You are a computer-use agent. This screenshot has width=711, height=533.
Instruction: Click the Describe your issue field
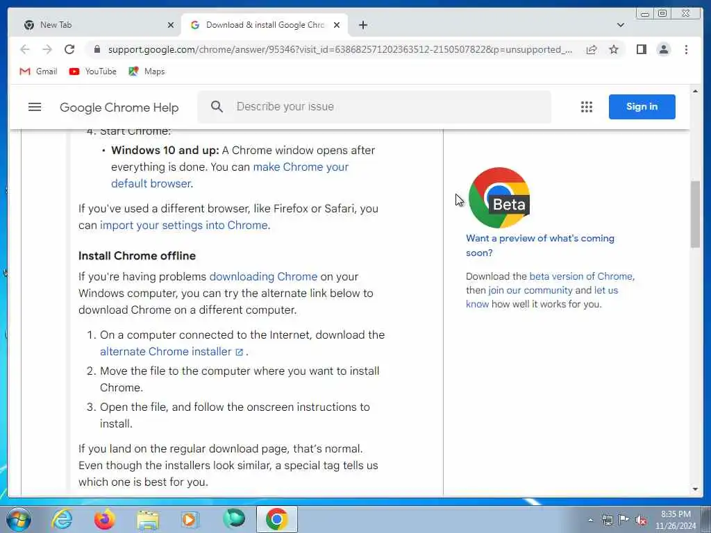click(x=374, y=106)
